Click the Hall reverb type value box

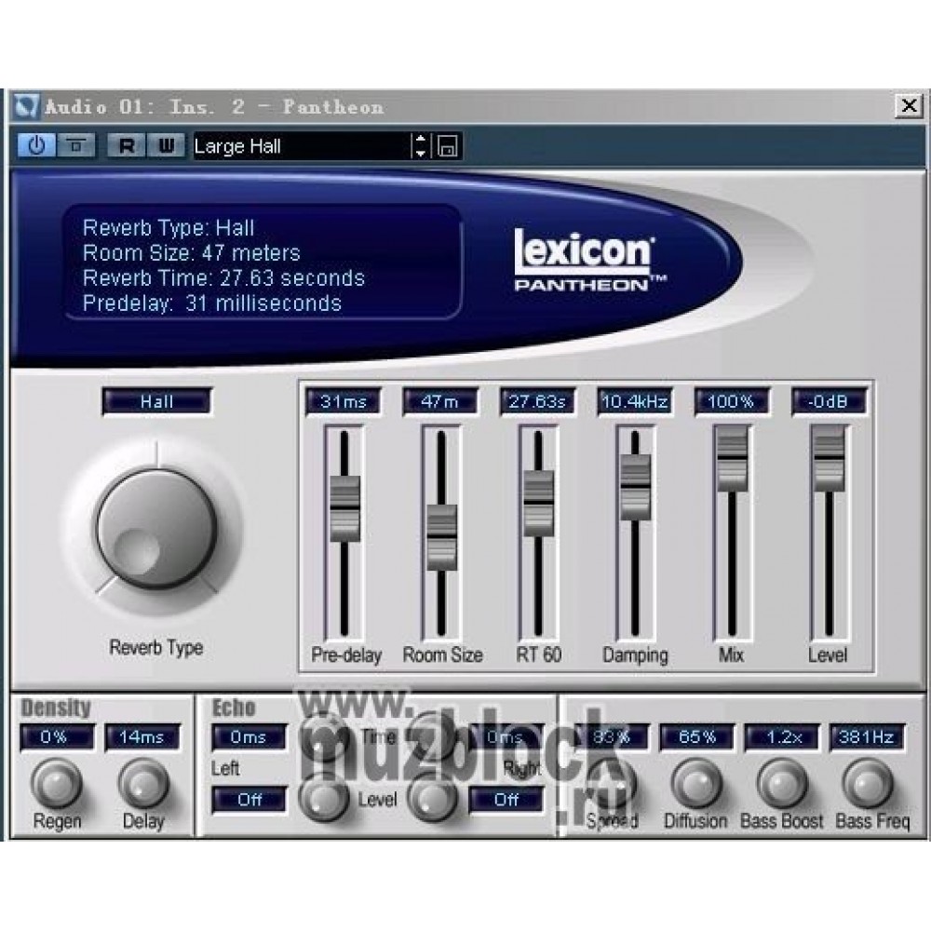tap(156, 402)
